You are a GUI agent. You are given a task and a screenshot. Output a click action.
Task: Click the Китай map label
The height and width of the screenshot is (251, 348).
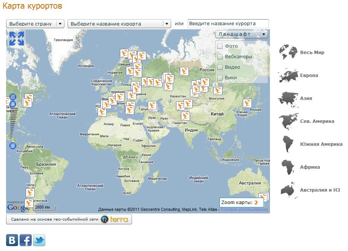pos(217,114)
